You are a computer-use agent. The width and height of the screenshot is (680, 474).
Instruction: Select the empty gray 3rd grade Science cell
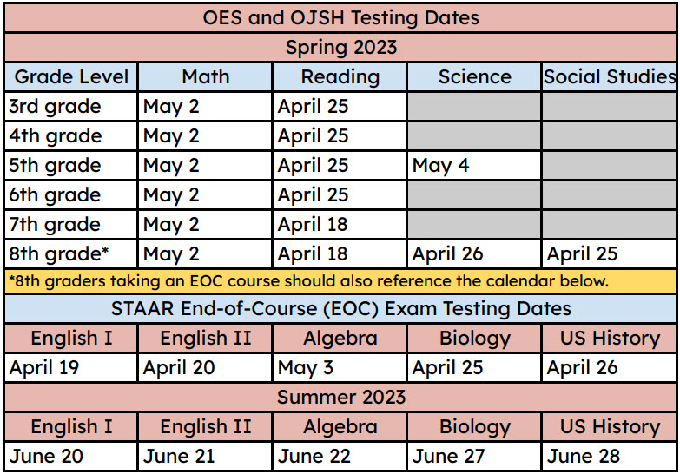point(474,106)
